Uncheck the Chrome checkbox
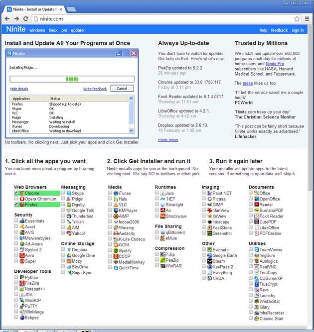Screen dimensions: 314x332 [x=16, y=193]
